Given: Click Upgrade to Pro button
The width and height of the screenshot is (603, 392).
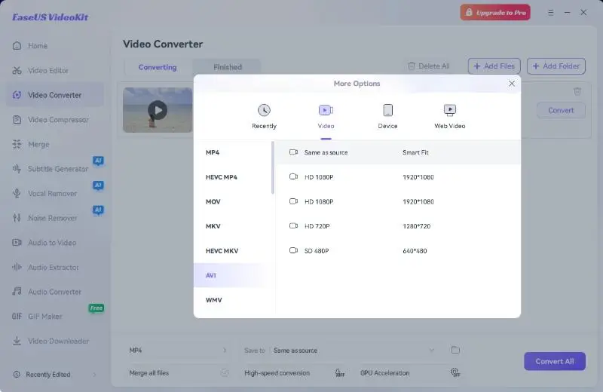Looking at the screenshot, I should (x=495, y=13).
